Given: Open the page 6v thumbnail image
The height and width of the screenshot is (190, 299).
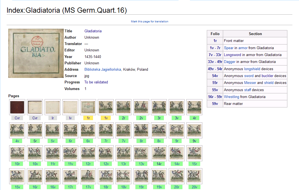Looking at the screenshot, I should (88, 130).
